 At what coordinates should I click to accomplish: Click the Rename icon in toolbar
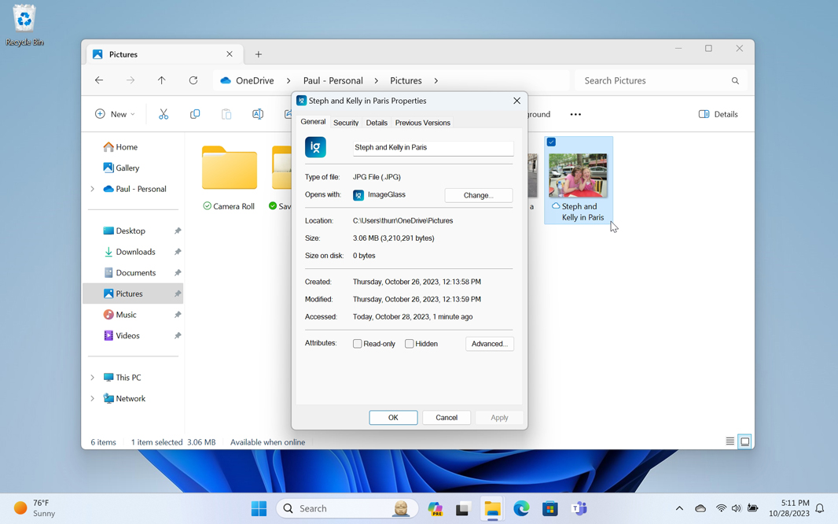coord(258,114)
